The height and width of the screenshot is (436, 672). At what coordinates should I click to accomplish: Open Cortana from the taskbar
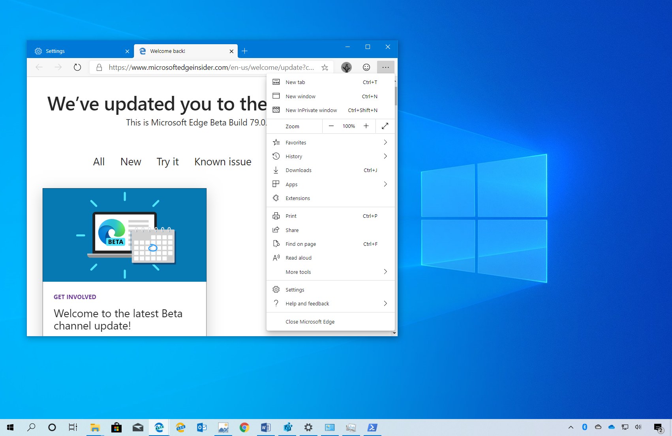(x=52, y=427)
